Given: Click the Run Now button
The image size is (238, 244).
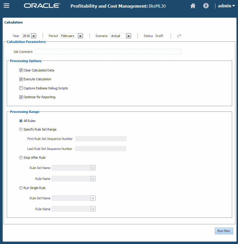Looking at the screenshot, I should 224,231.
